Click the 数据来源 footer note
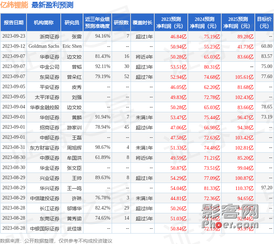Screen dimensions: 274x244 56,241
